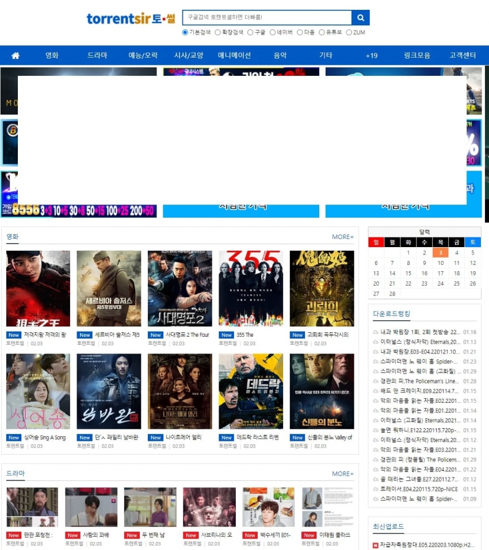
Task: Open the 예능/오락 navigation menu
Action: pos(143,55)
